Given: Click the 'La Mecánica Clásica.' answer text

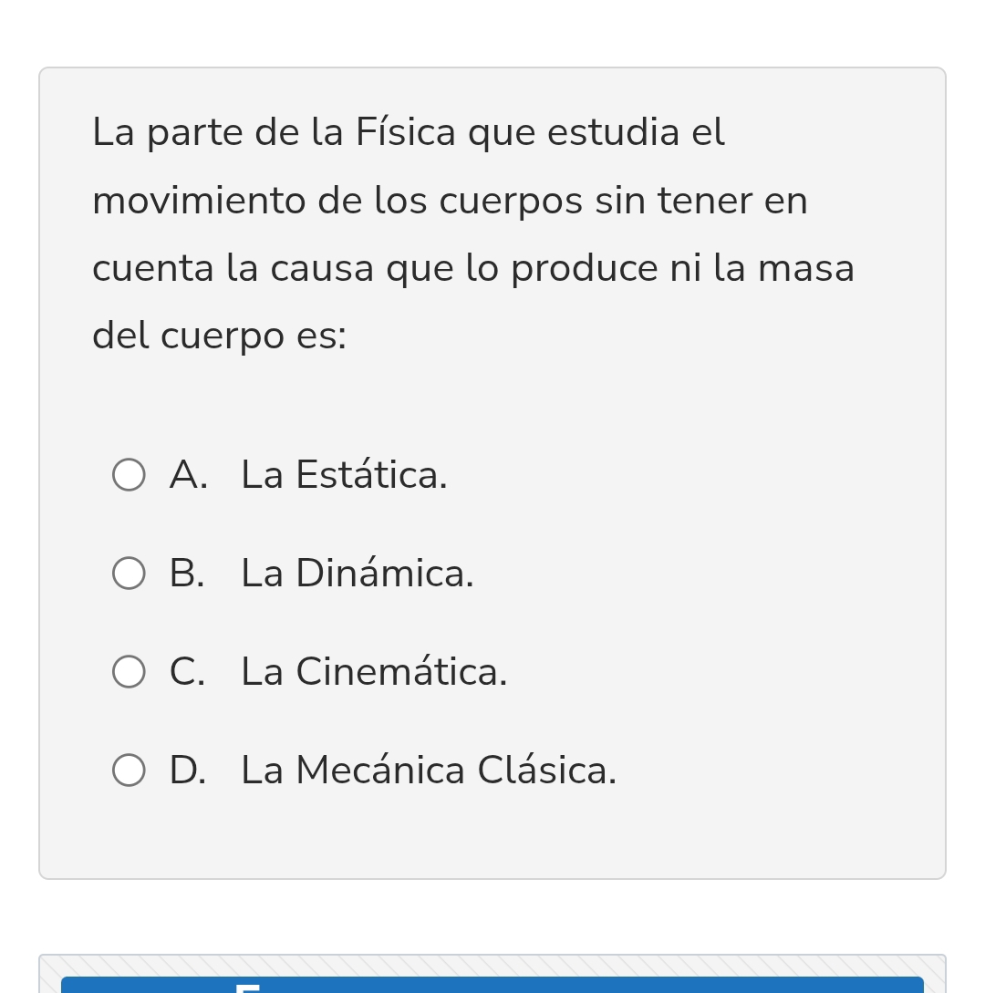Looking at the screenshot, I should point(429,771).
